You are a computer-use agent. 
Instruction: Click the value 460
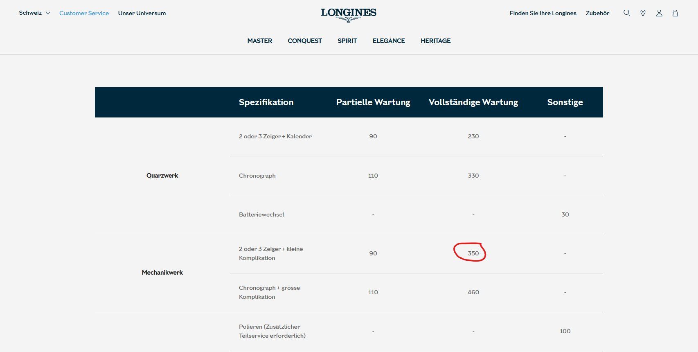[x=473, y=292]
